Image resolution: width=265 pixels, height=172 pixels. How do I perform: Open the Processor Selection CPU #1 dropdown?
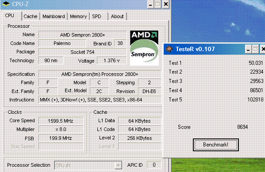[88, 165]
